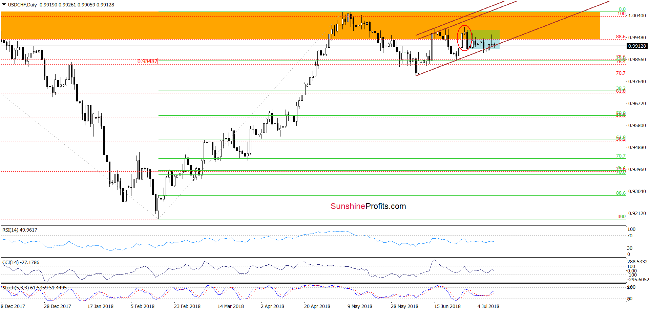Click the green 70.7 Fibonacci label near 0.94880
Image resolution: width=649 pixels, height=311 pixels.
pyautogui.click(x=621, y=156)
